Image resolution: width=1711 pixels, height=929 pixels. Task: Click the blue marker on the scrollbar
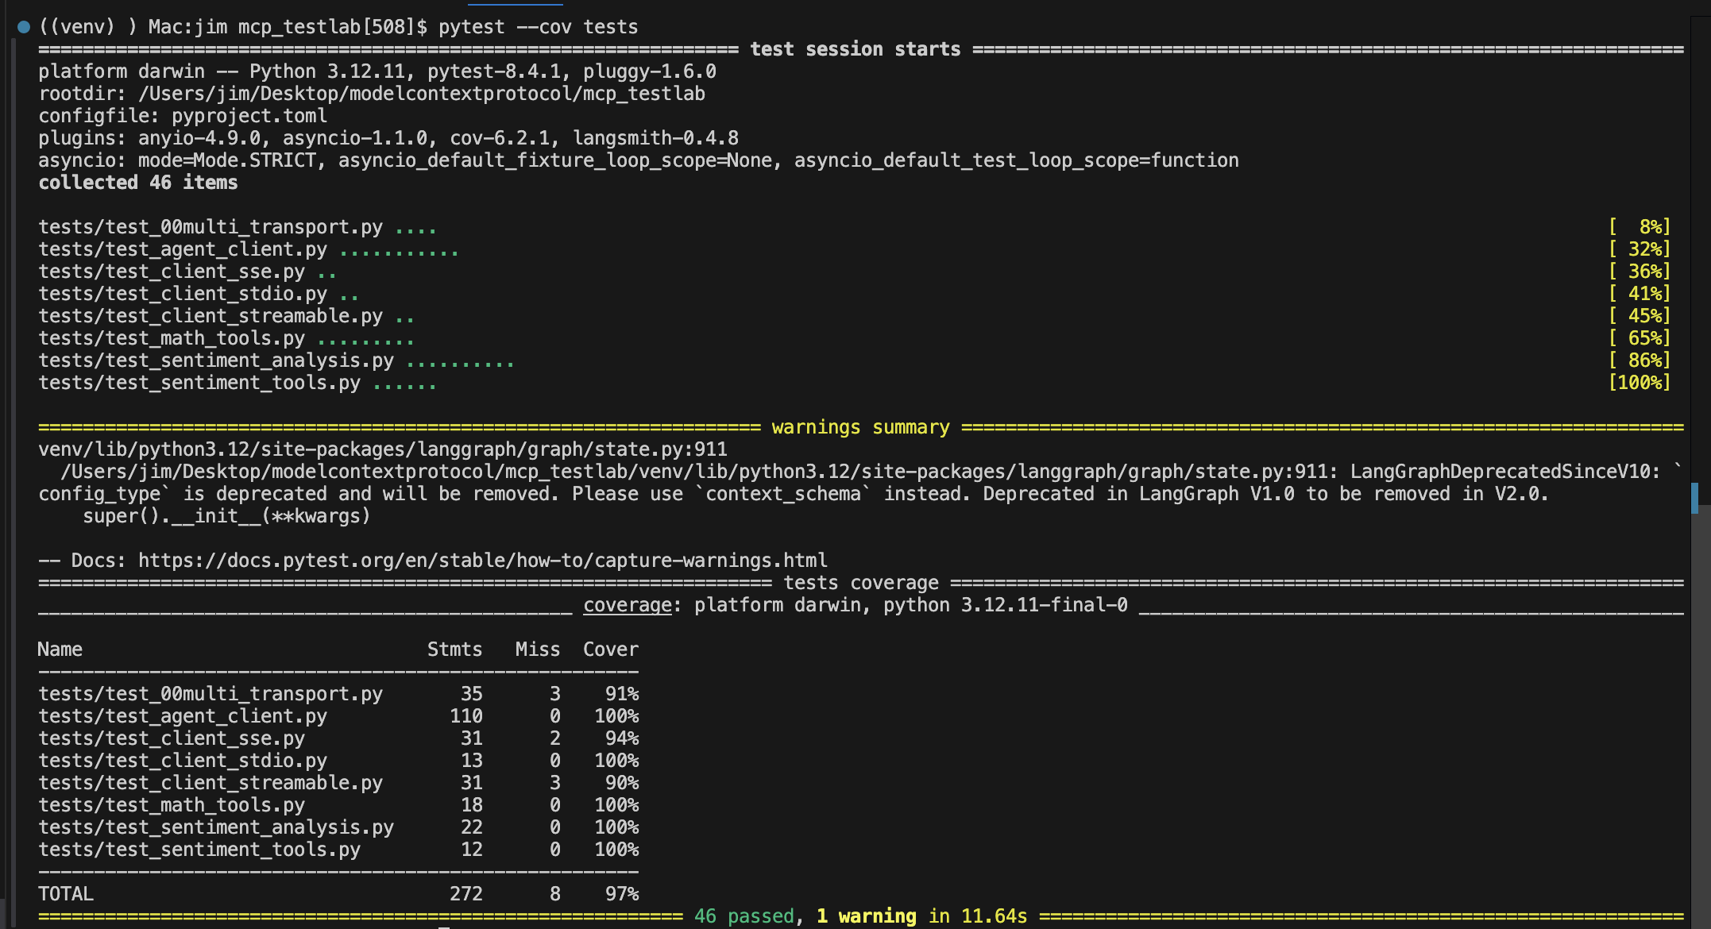click(1694, 498)
